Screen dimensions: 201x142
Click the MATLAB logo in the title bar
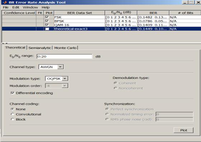coord(5,2)
